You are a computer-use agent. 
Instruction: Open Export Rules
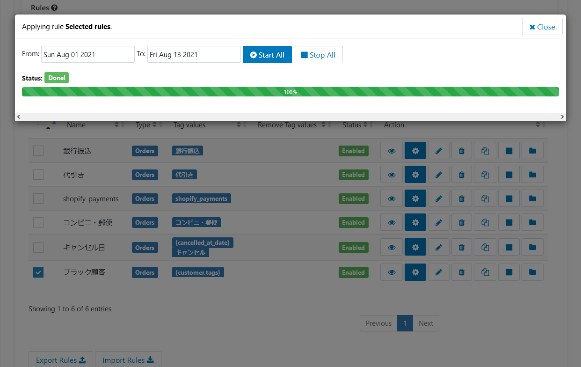pyautogui.click(x=60, y=360)
